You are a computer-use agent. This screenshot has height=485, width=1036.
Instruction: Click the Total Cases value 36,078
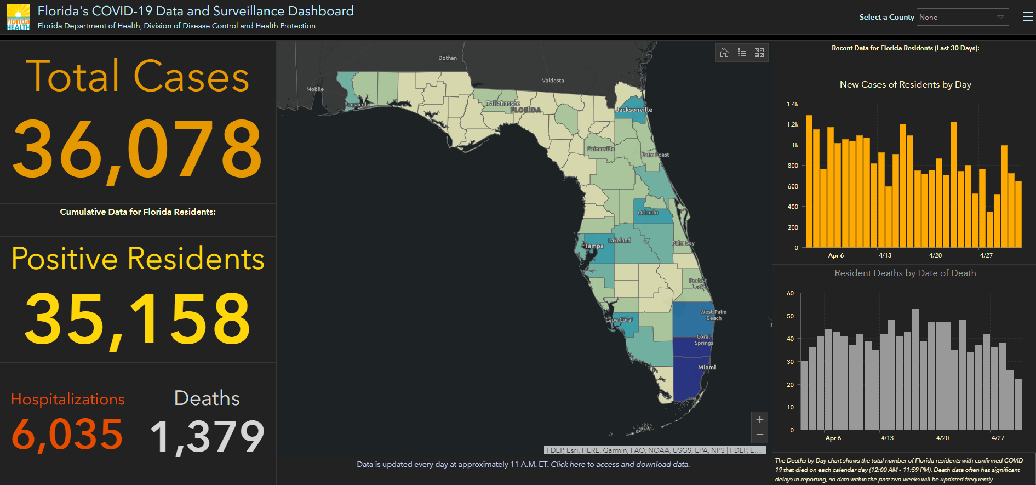138,149
